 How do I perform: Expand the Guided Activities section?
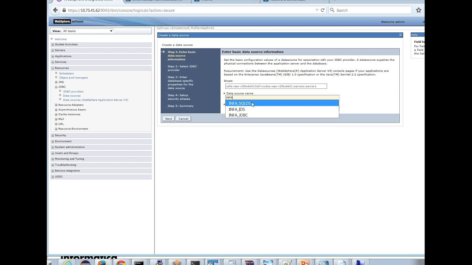pyautogui.click(x=52, y=45)
